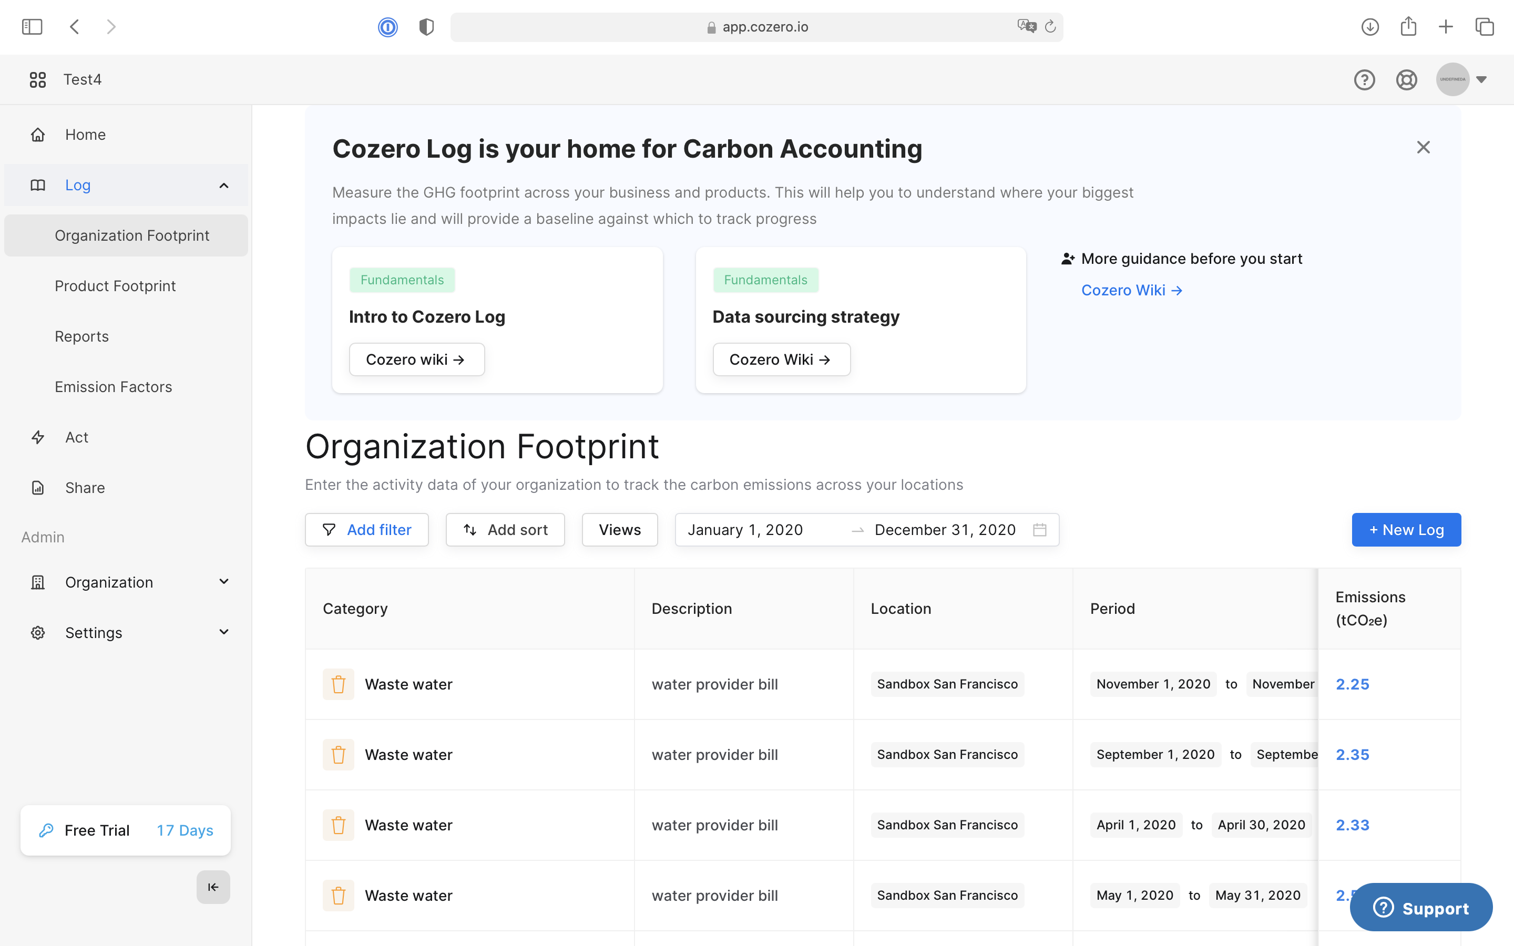Image resolution: width=1514 pixels, height=946 pixels.
Task: Open the Share section via its chart icon
Action: point(37,487)
